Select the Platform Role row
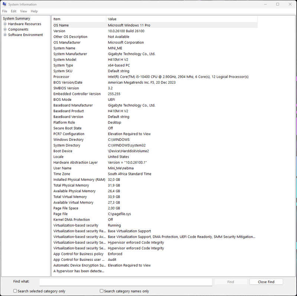This screenshot has width=297, height=296. coord(155,122)
